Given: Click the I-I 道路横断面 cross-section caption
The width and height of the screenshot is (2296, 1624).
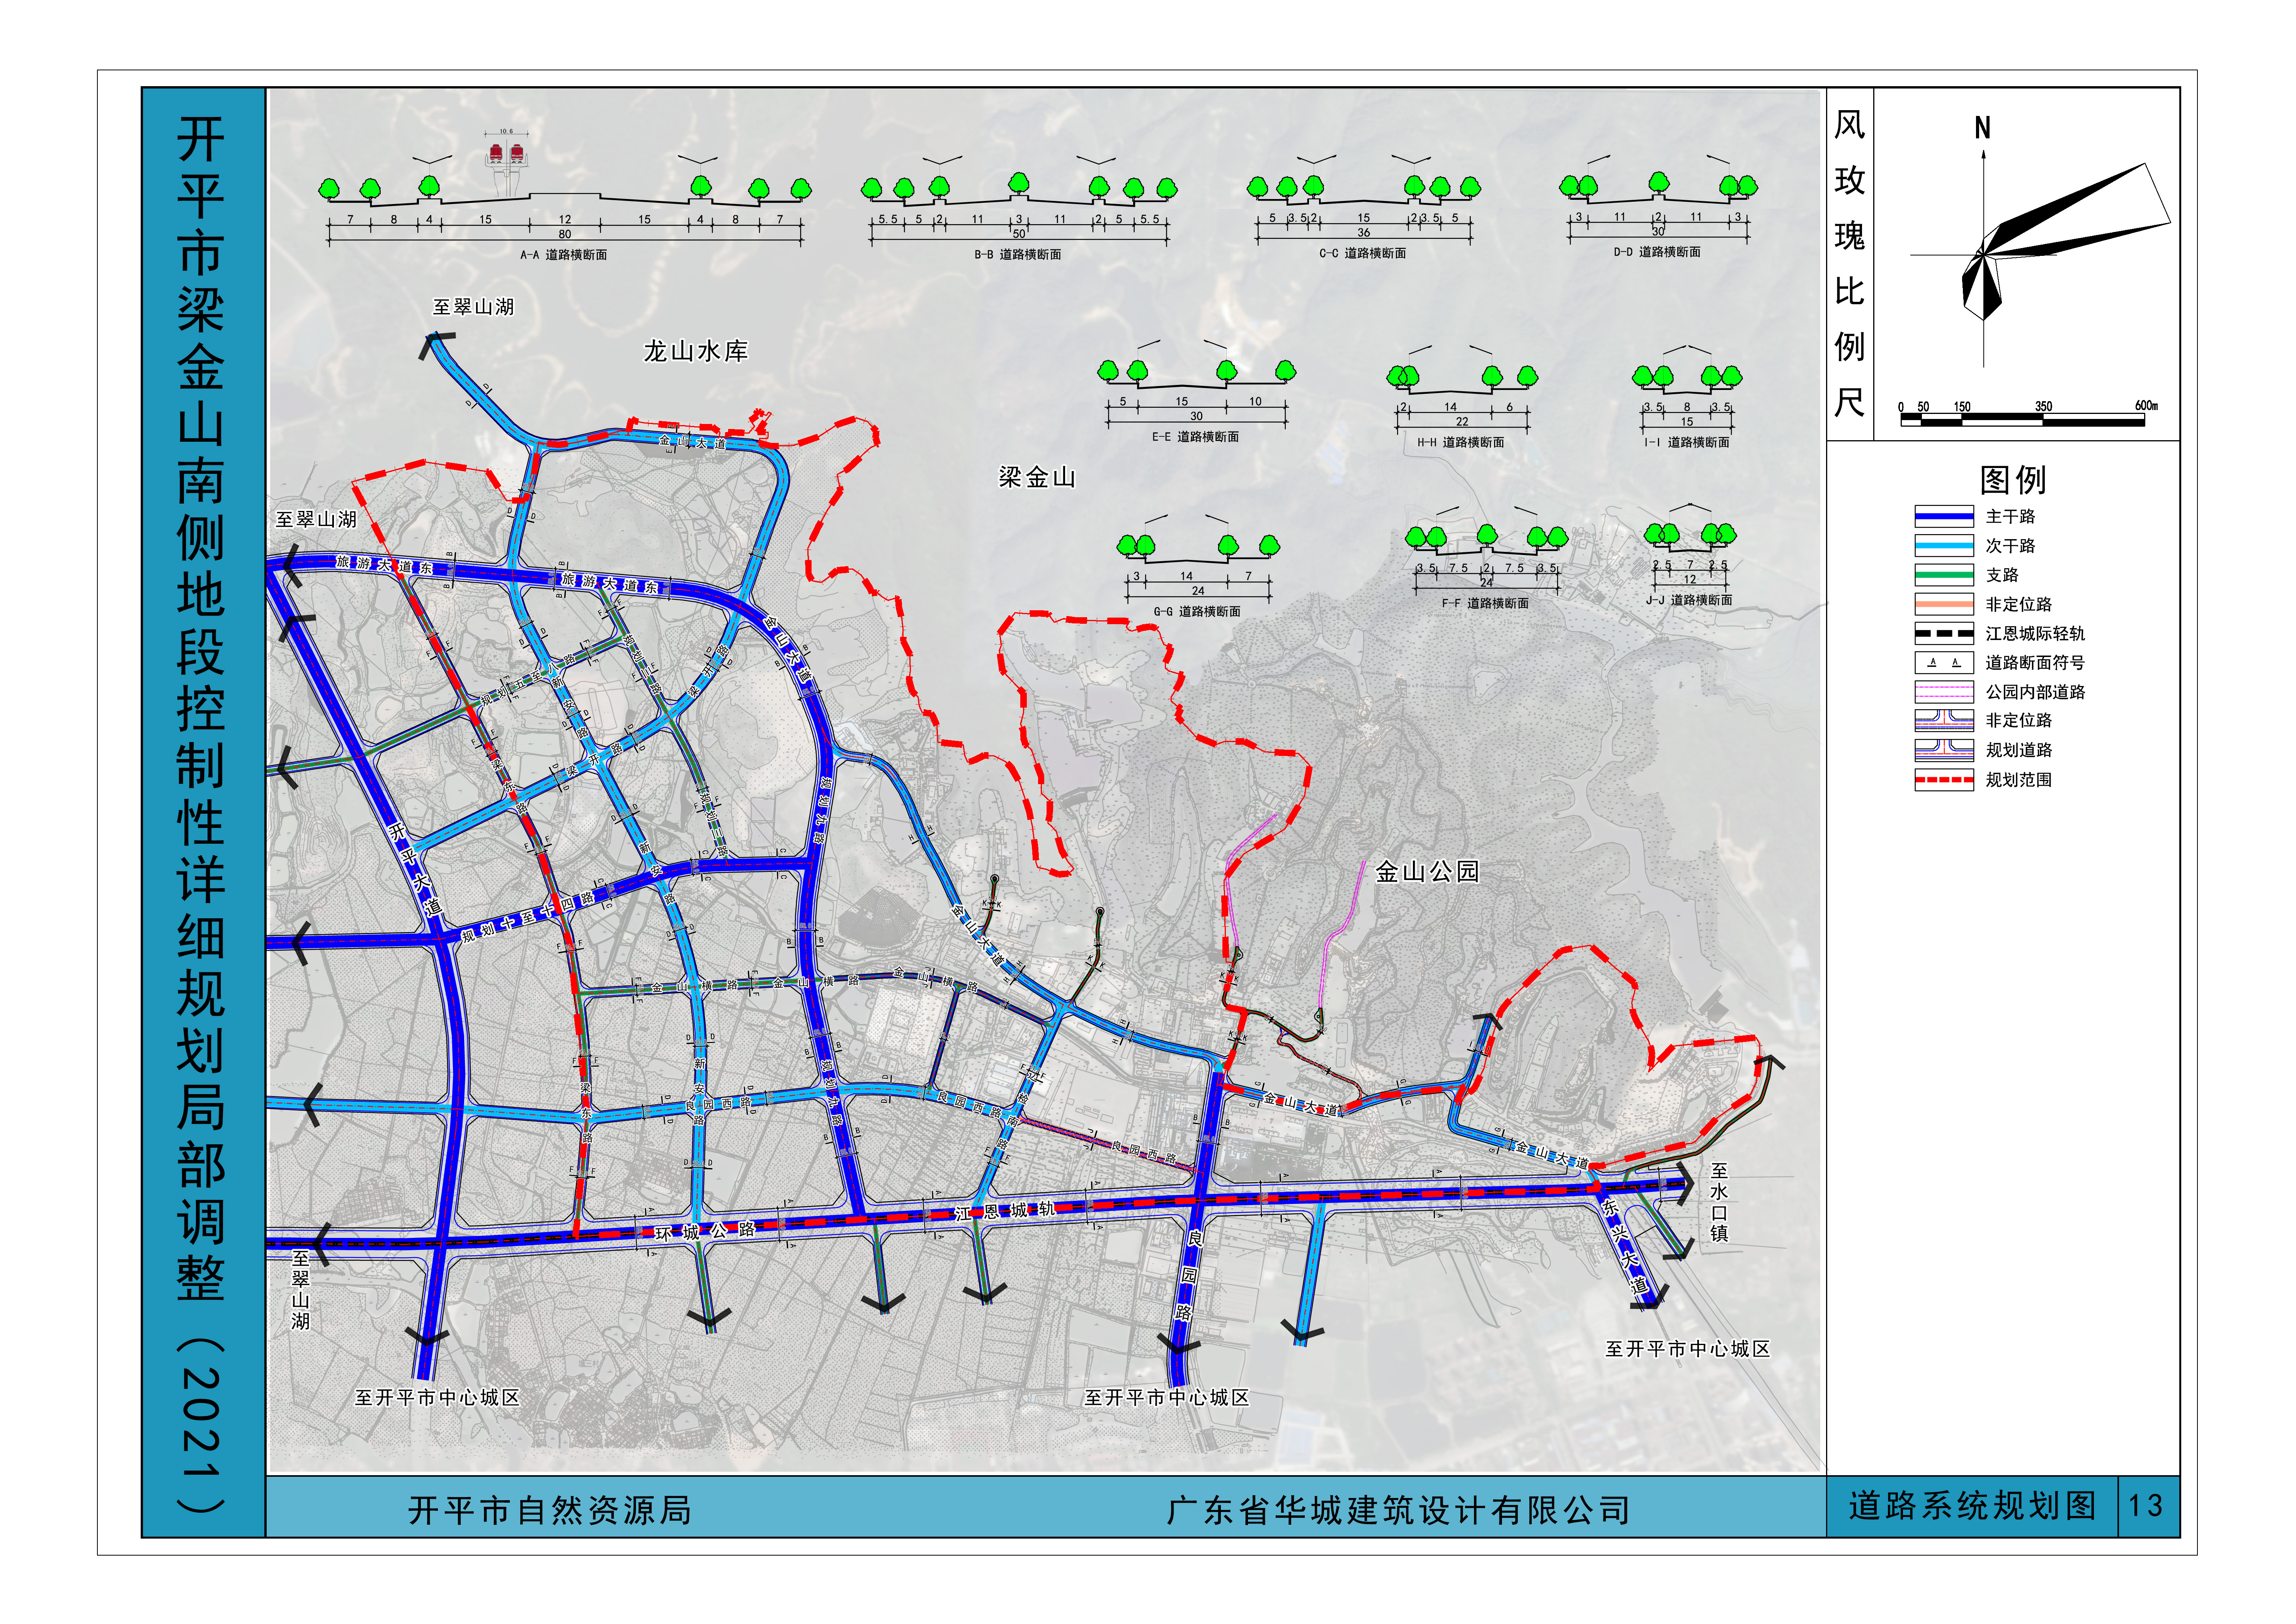Looking at the screenshot, I should (1686, 442).
